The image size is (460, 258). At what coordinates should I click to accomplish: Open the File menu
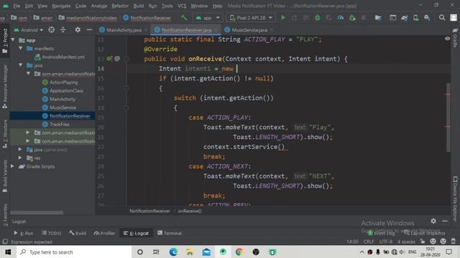17,6
